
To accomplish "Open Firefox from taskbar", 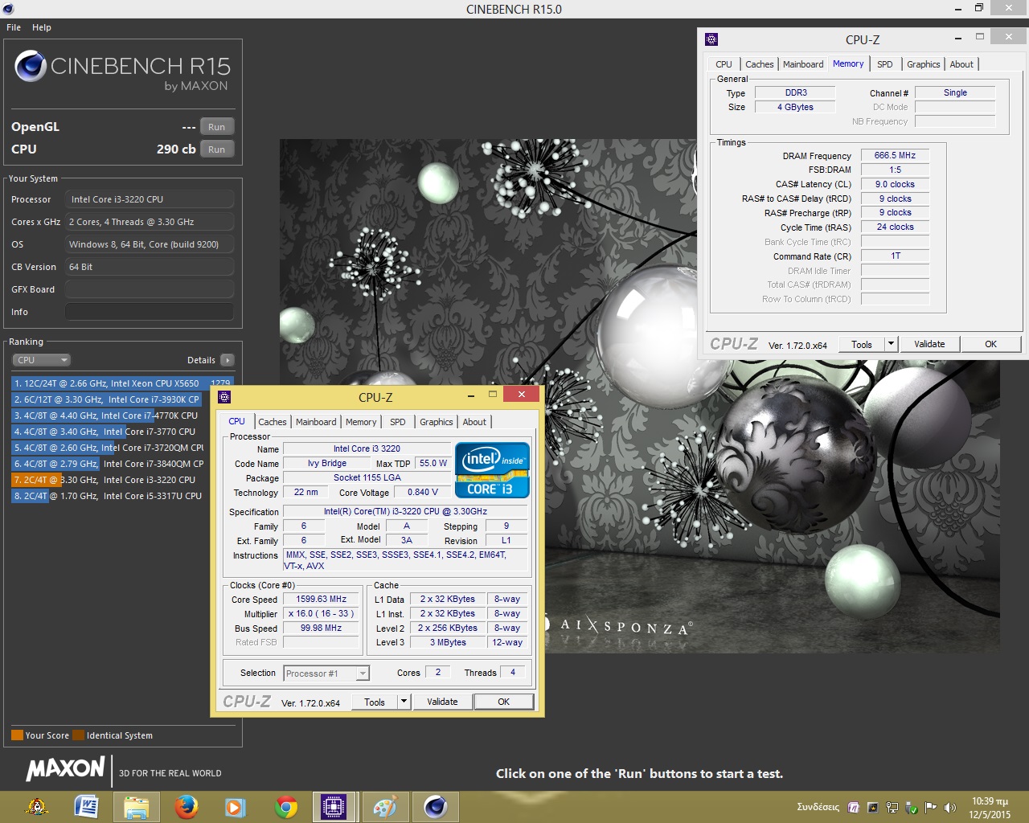I will [186, 806].
